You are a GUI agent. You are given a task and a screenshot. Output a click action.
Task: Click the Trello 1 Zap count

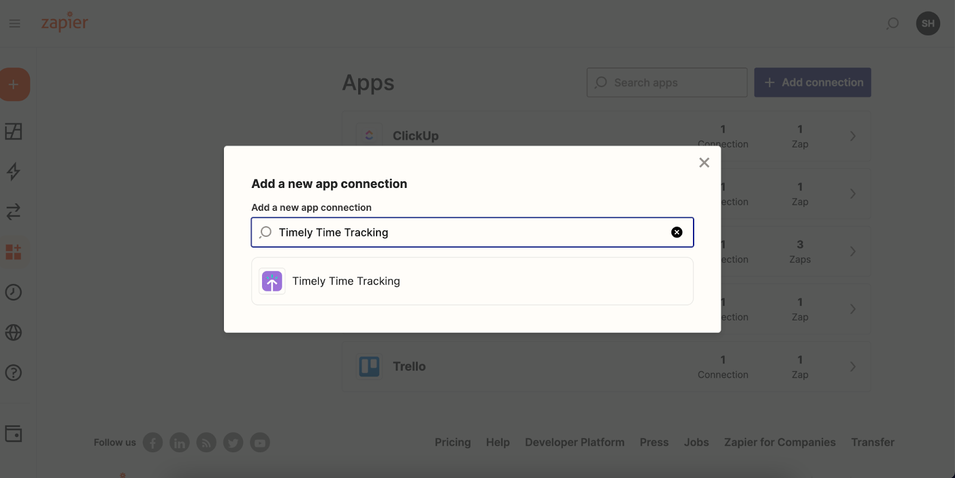(800, 367)
